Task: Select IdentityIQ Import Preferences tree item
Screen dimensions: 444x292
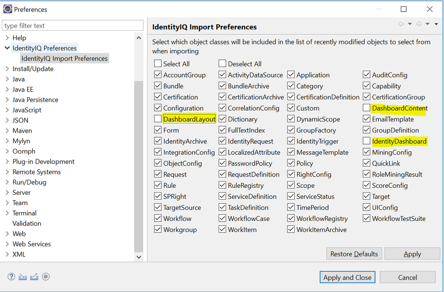Action: point(64,58)
